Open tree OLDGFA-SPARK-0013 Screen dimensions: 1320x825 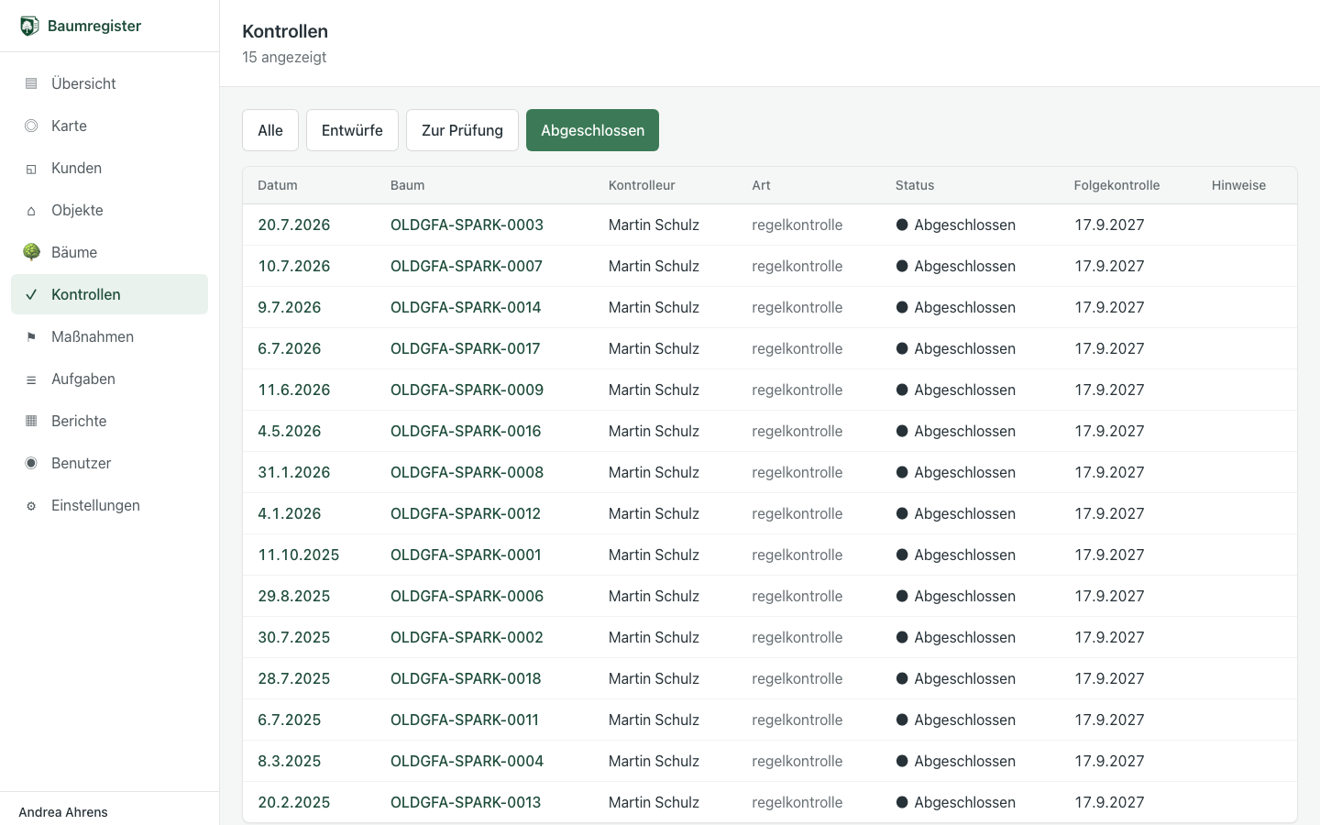(x=466, y=802)
